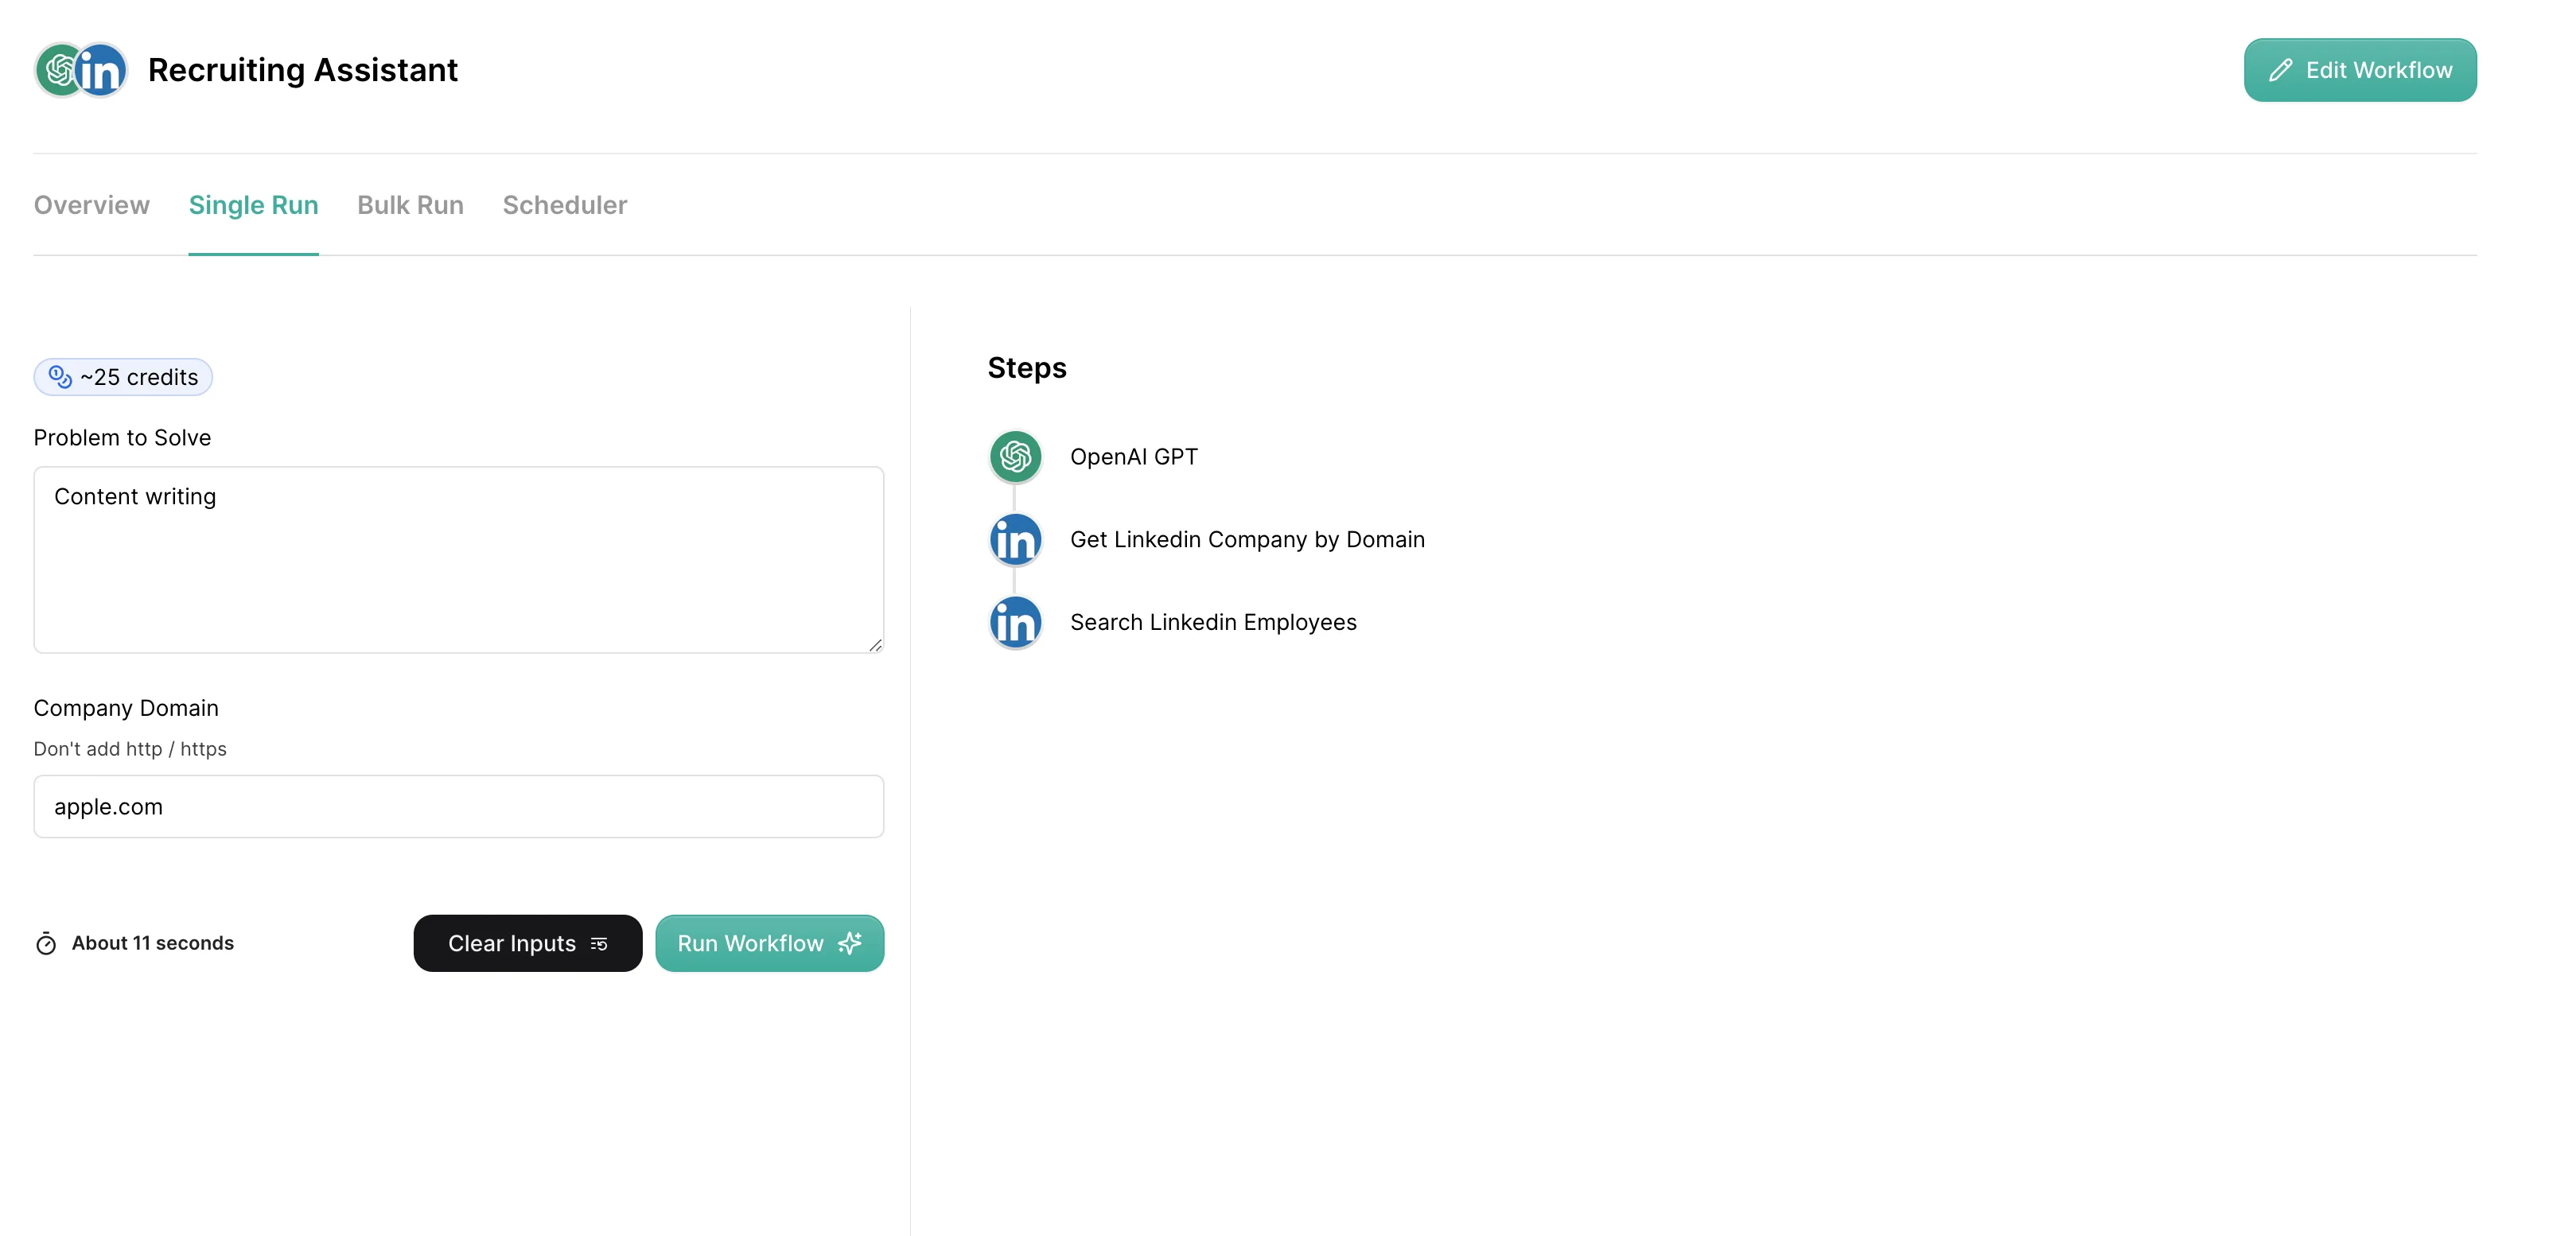Click the stopwatch icon beside About 11 seconds

tap(46, 943)
